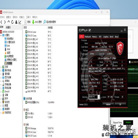The height and width of the screenshot is (138, 138).
Task: Click the 当前值 column header
Action: (50, 28)
